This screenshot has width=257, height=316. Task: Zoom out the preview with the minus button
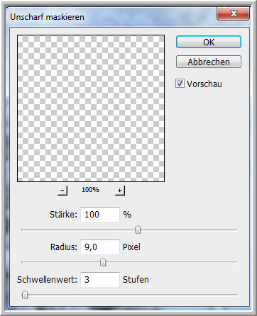point(62,191)
